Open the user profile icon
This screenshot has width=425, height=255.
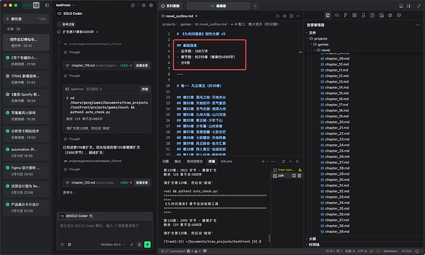tap(152, 5)
